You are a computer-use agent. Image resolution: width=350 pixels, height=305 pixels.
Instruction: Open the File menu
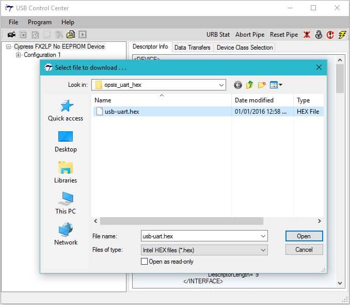[x=13, y=22]
